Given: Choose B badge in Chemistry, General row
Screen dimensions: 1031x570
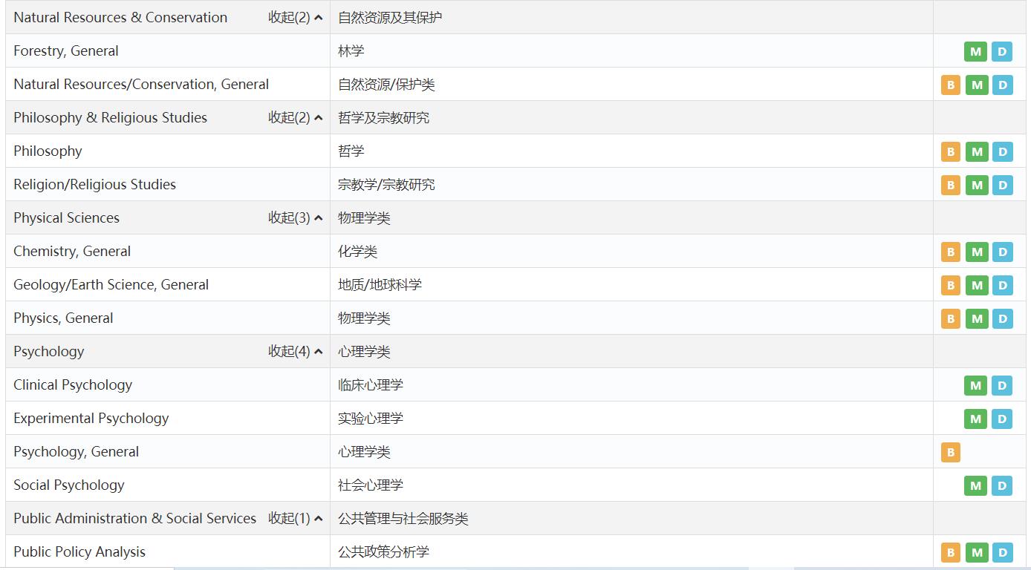Looking at the screenshot, I should 951,252.
